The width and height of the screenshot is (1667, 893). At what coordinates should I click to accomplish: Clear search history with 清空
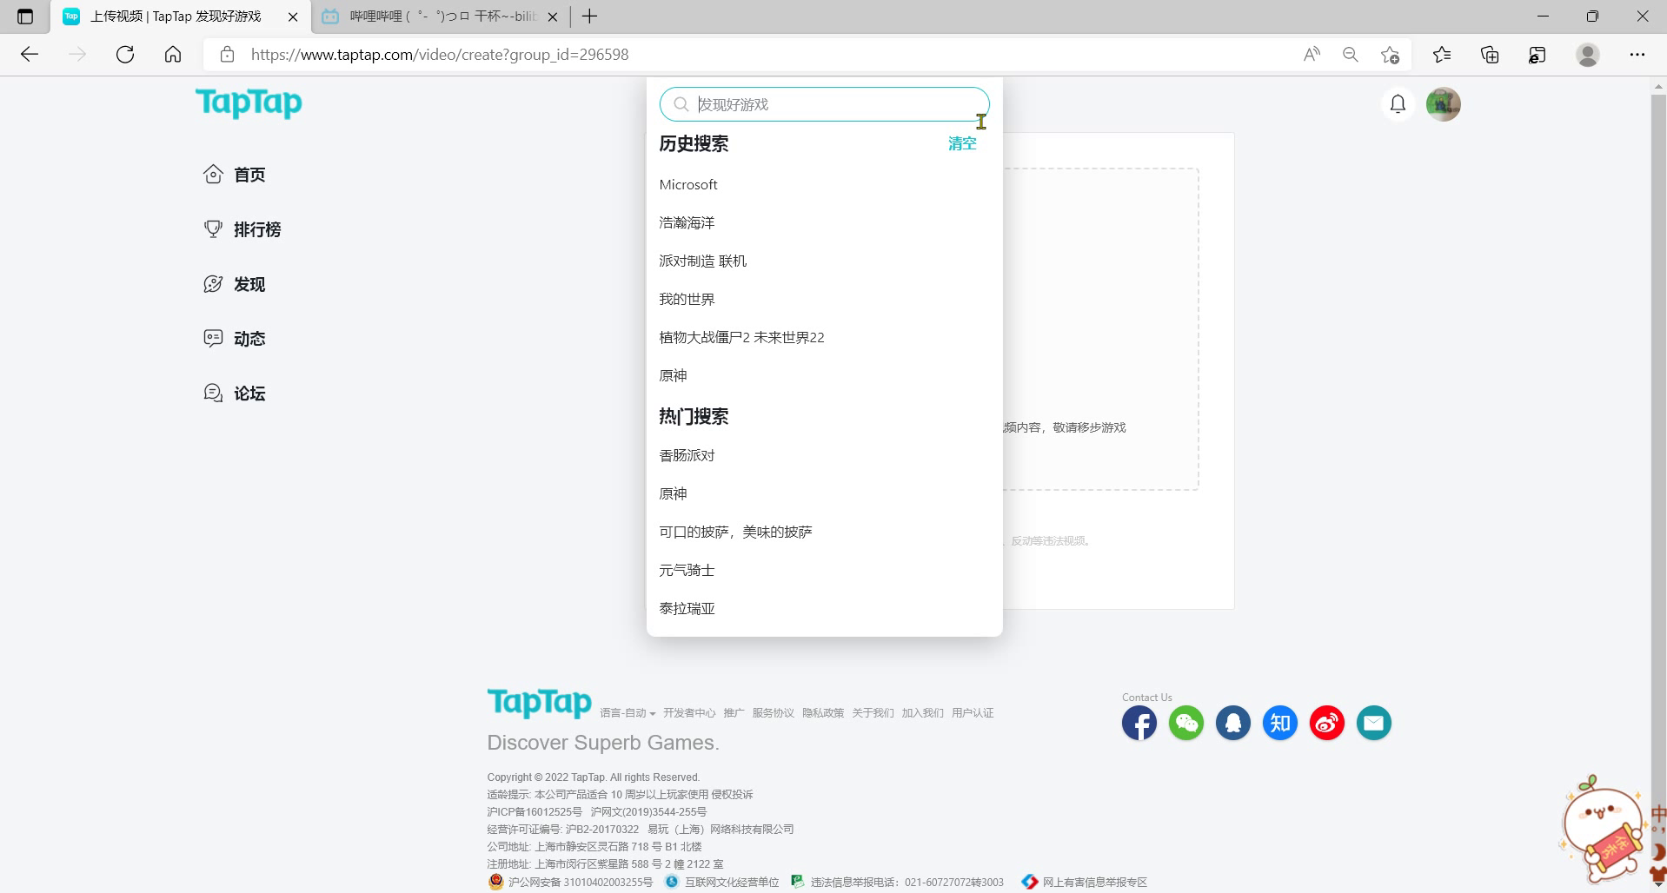click(x=961, y=143)
